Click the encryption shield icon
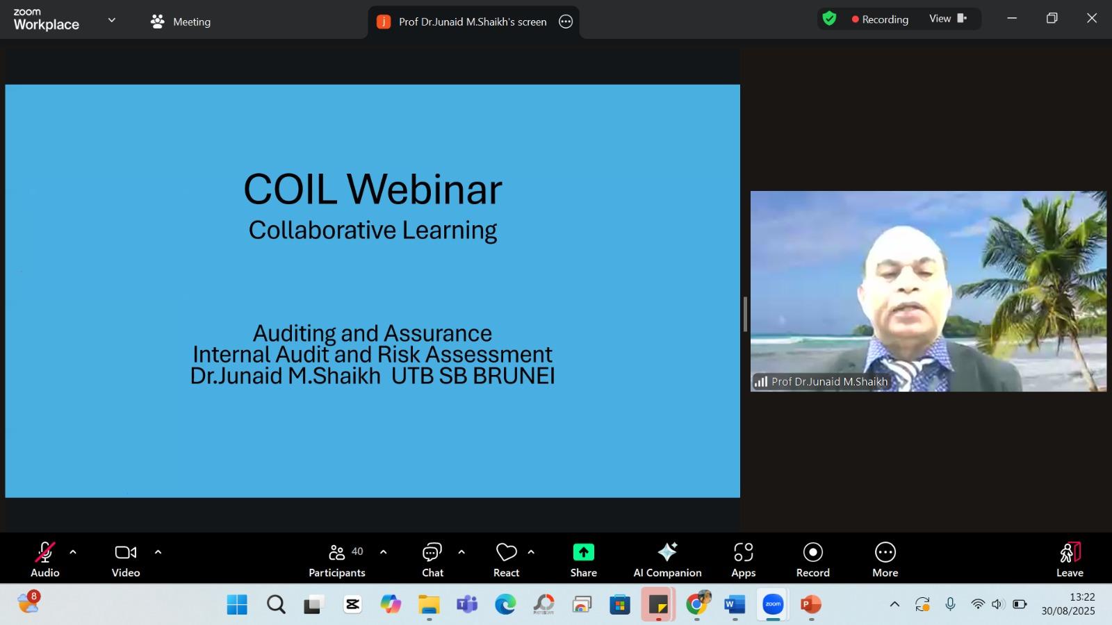 (x=829, y=19)
